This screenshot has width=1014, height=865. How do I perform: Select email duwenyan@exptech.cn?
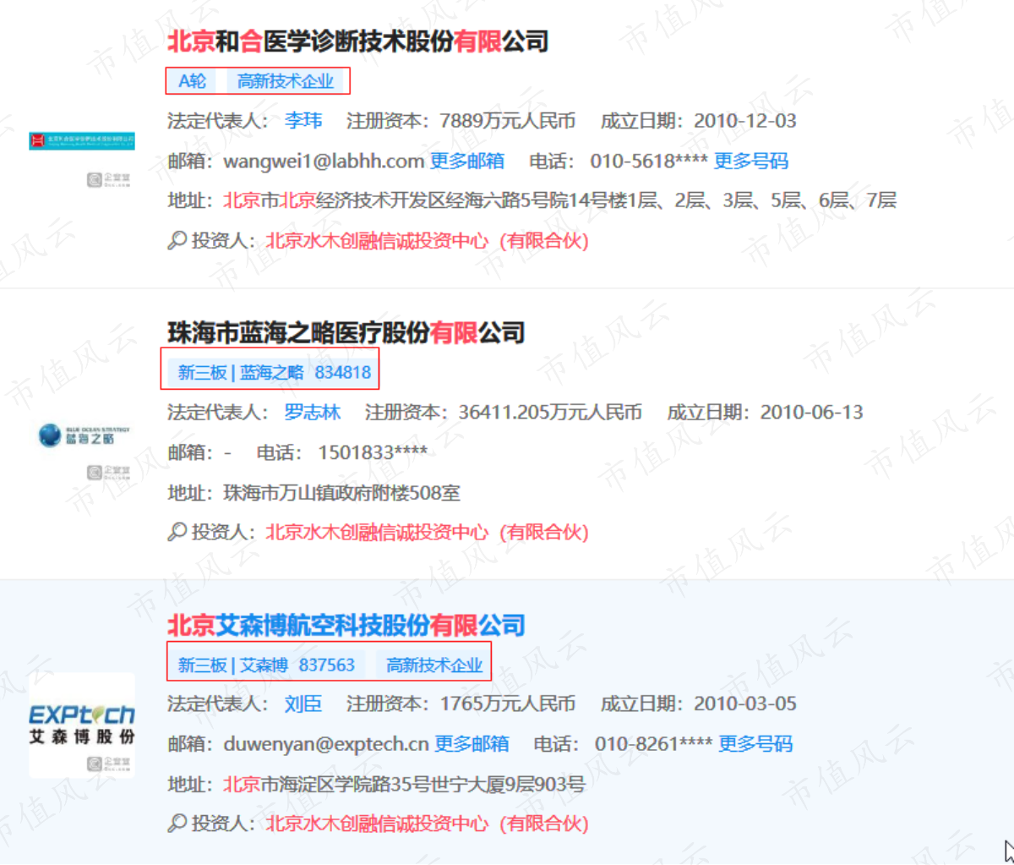pyautogui.click(x=326, y=744)
